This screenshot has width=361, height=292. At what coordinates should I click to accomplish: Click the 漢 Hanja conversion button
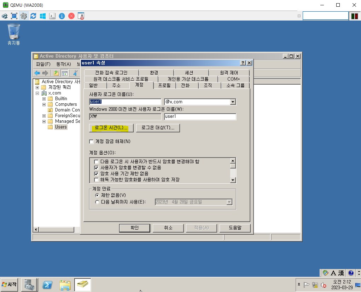tap(341, 273)
